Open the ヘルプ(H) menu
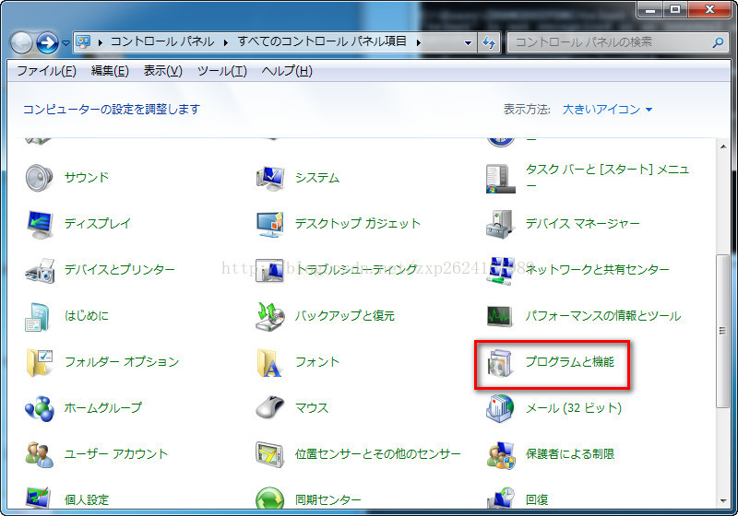The image size is (738, 516). coord(287,71)
